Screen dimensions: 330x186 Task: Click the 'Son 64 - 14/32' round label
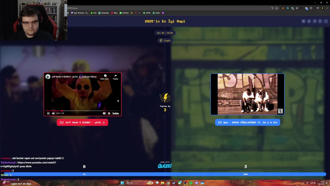pos(165,33)
